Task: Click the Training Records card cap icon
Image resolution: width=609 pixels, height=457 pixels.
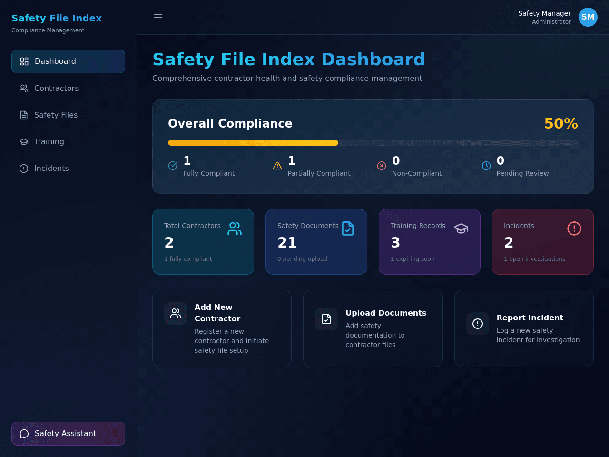Action: click(x=461, y=228)
